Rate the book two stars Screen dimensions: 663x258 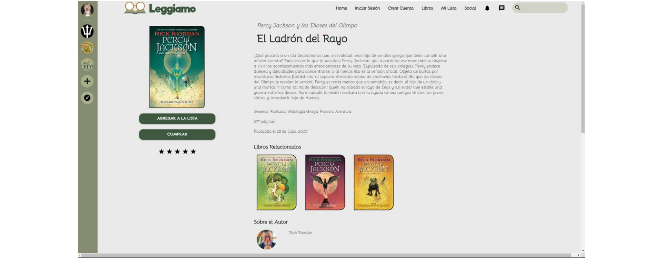coord(169,151)
